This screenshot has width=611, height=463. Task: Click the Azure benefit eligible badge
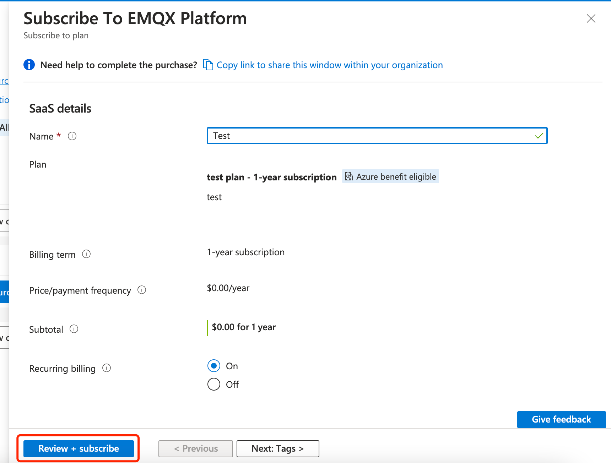tap(390, 176)
